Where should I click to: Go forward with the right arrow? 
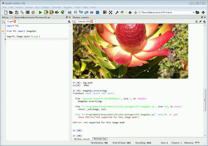pyautogui.click(x=136, y=12)
